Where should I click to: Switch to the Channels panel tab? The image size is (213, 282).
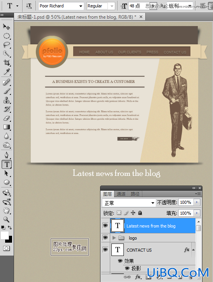[x=121, y=194]
